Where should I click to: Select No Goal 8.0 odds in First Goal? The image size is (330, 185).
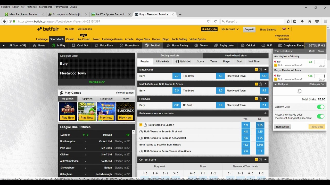pyautogui.click(x=220, y=105)
